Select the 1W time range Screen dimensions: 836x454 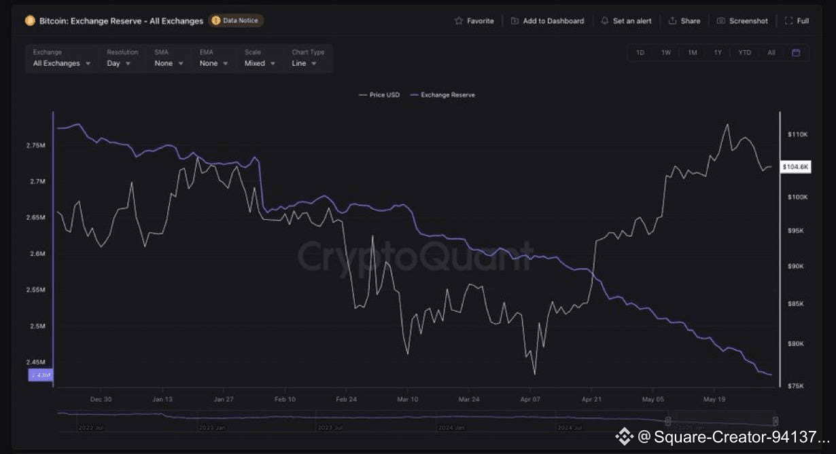coord(666,52)
